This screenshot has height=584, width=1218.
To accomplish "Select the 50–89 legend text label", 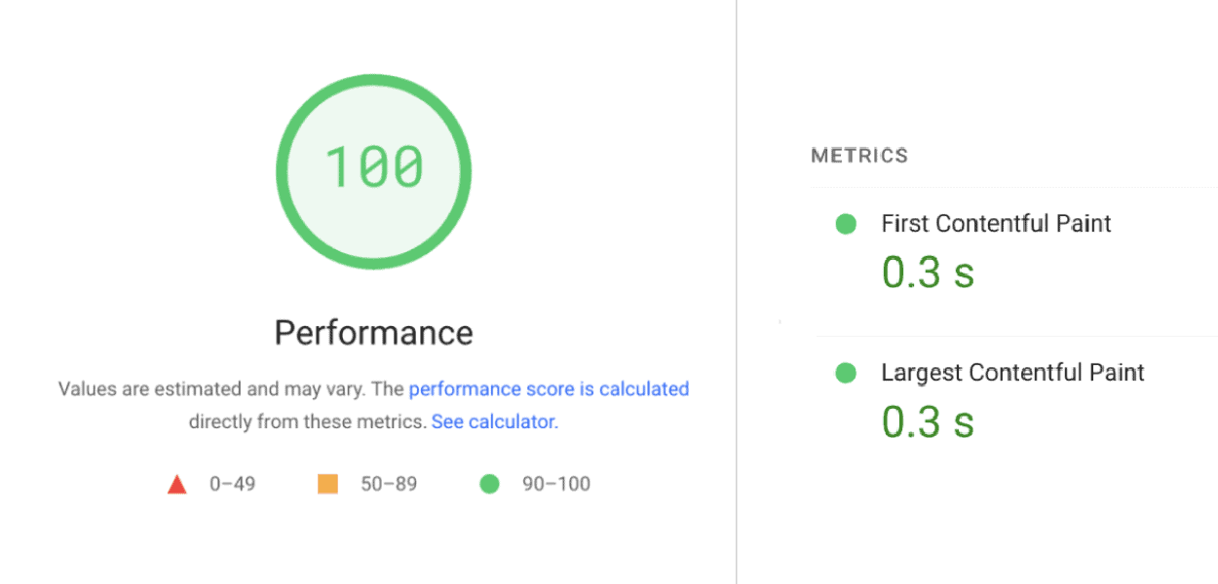I will pos(392,483).
